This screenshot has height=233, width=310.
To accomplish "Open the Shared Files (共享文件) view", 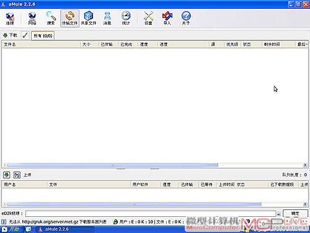I will tap(89, 18).
